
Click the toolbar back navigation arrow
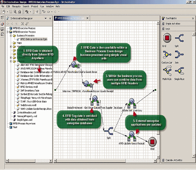48,12
